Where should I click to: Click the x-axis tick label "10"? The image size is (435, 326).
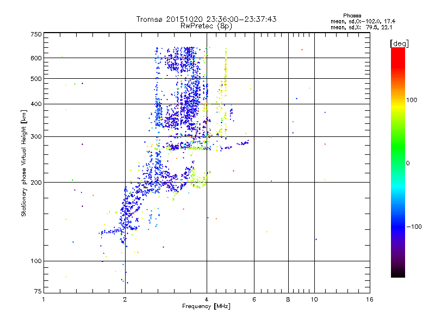(x=314, y=299)
